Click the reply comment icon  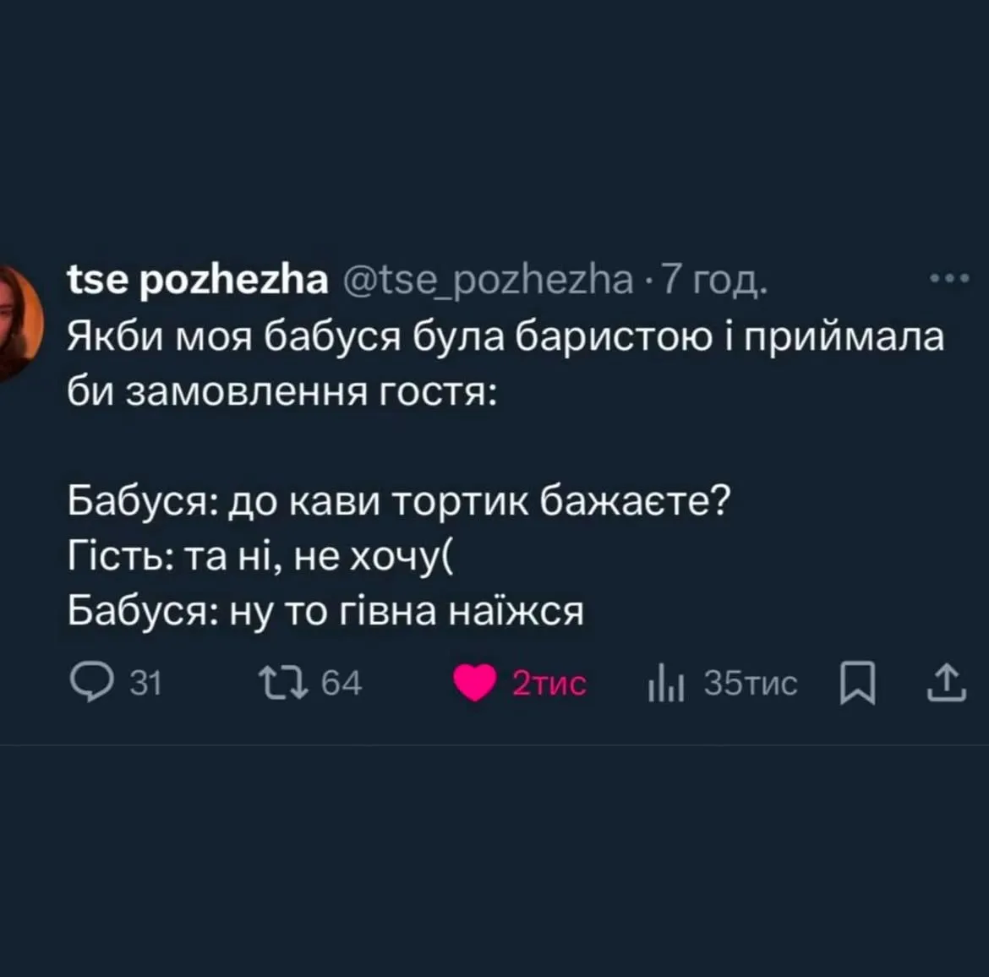pos(93,682)
